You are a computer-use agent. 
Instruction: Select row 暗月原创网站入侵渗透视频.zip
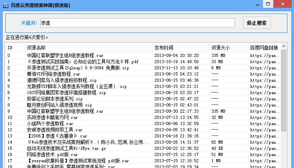[143, 105]
